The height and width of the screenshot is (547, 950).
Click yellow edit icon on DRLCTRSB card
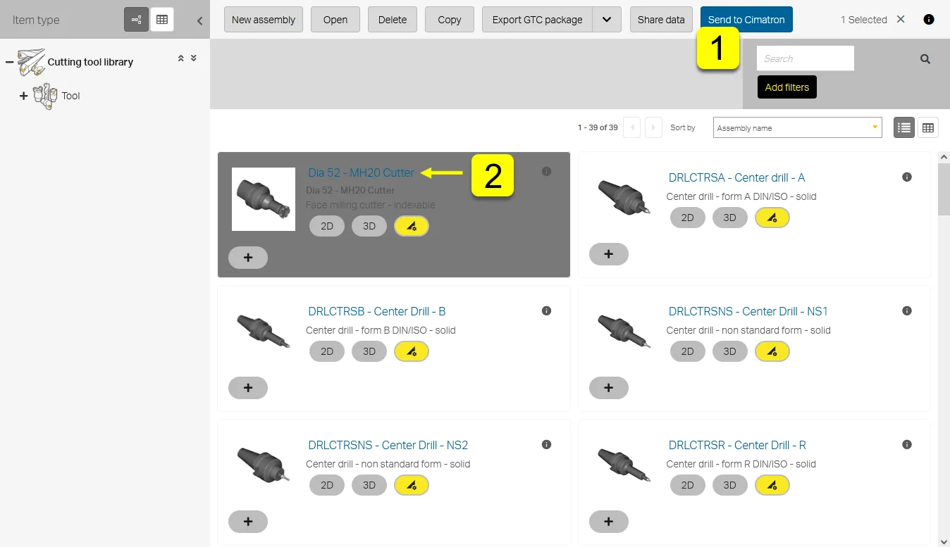412,351
